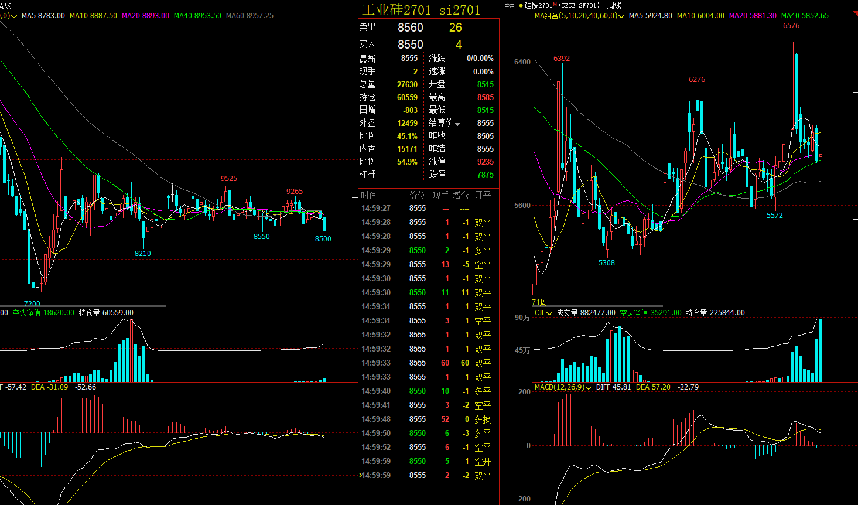Click the MA40 5852.65 label on 硅铁 chart
Viewport: 858px width, 505px height.
[805, 16]
